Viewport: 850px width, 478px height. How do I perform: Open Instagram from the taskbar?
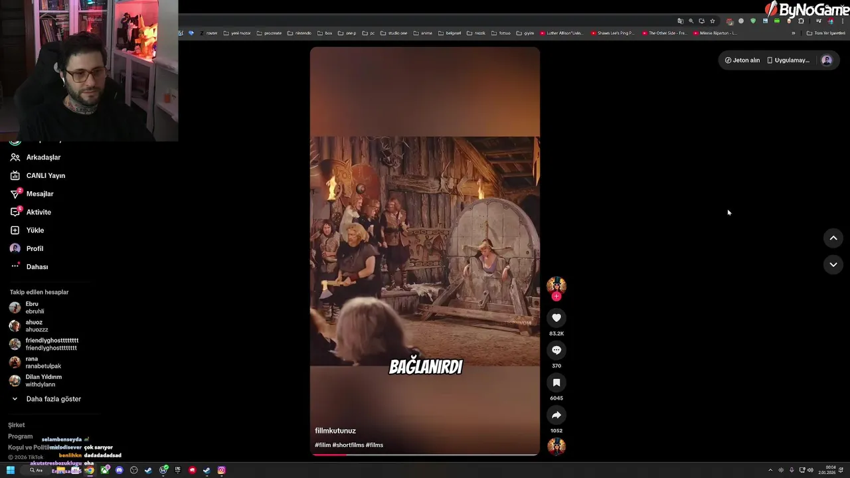coord(222,470)
